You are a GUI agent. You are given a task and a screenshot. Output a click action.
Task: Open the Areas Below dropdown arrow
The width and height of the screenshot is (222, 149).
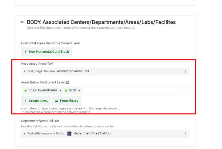pos(185,91)
